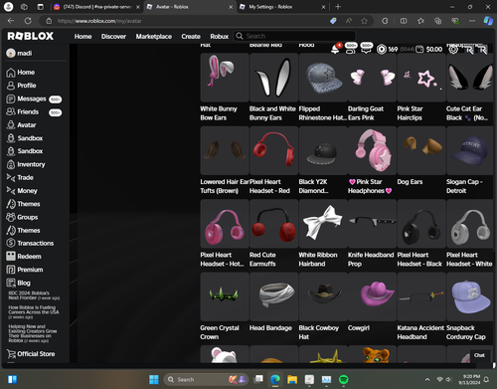The height and width of the screenshot is (389, 497).
Task: Open the Premium sidebar icon
Action: click(11, 270)
